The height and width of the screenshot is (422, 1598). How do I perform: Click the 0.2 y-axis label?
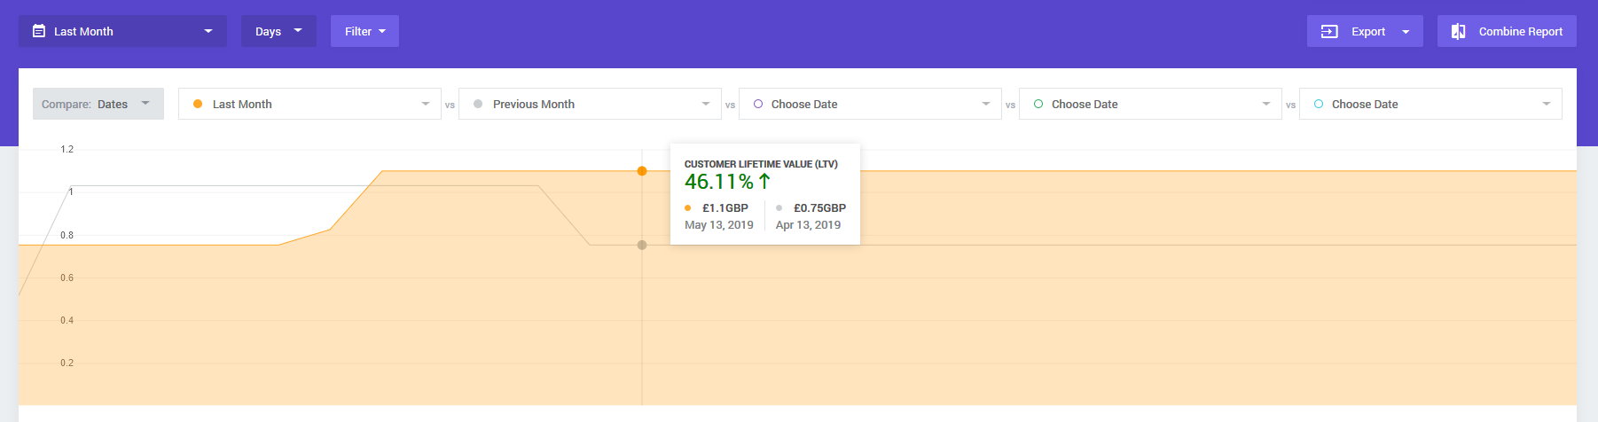tap(67, 363)
